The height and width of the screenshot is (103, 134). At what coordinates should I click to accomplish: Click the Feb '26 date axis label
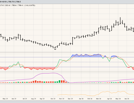pos(90,99)
